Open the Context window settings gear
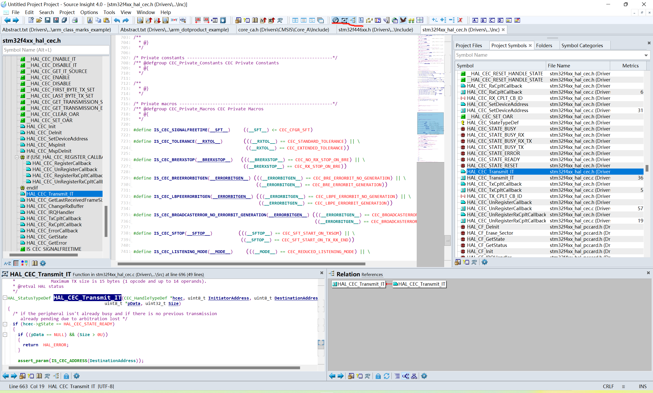The image size is (653, 393). click(x=77, y=376)
